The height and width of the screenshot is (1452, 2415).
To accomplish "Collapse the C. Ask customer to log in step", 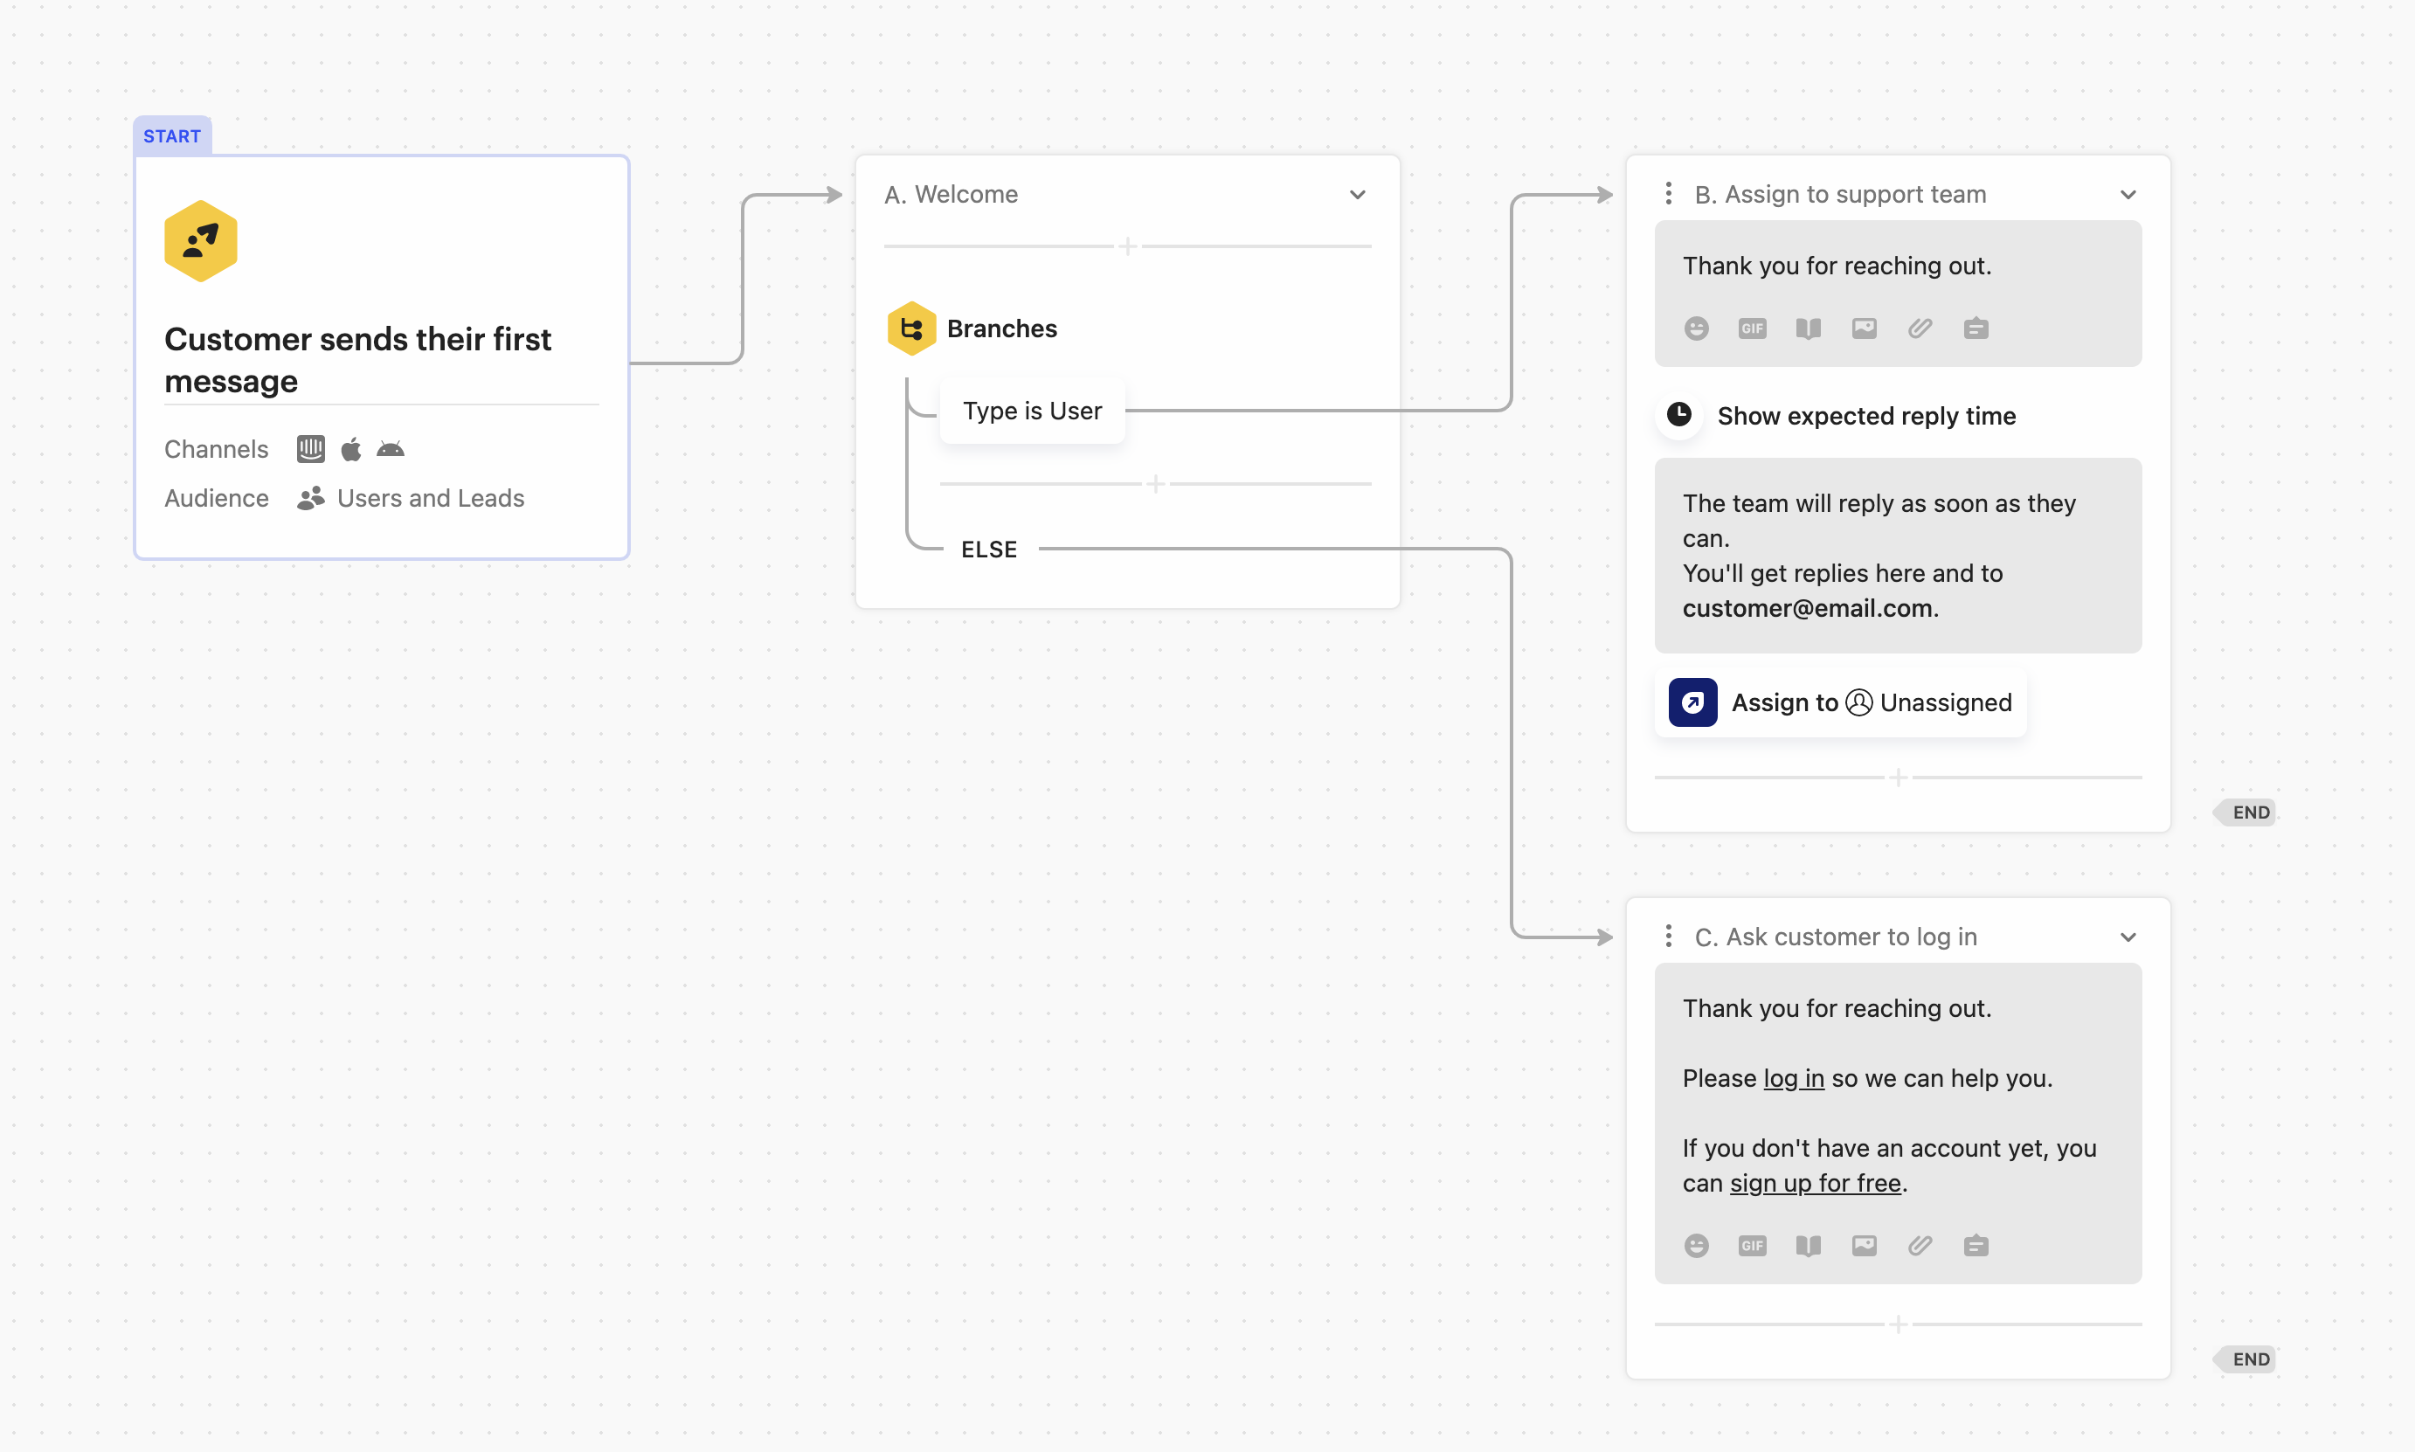I will [2129, 937].
